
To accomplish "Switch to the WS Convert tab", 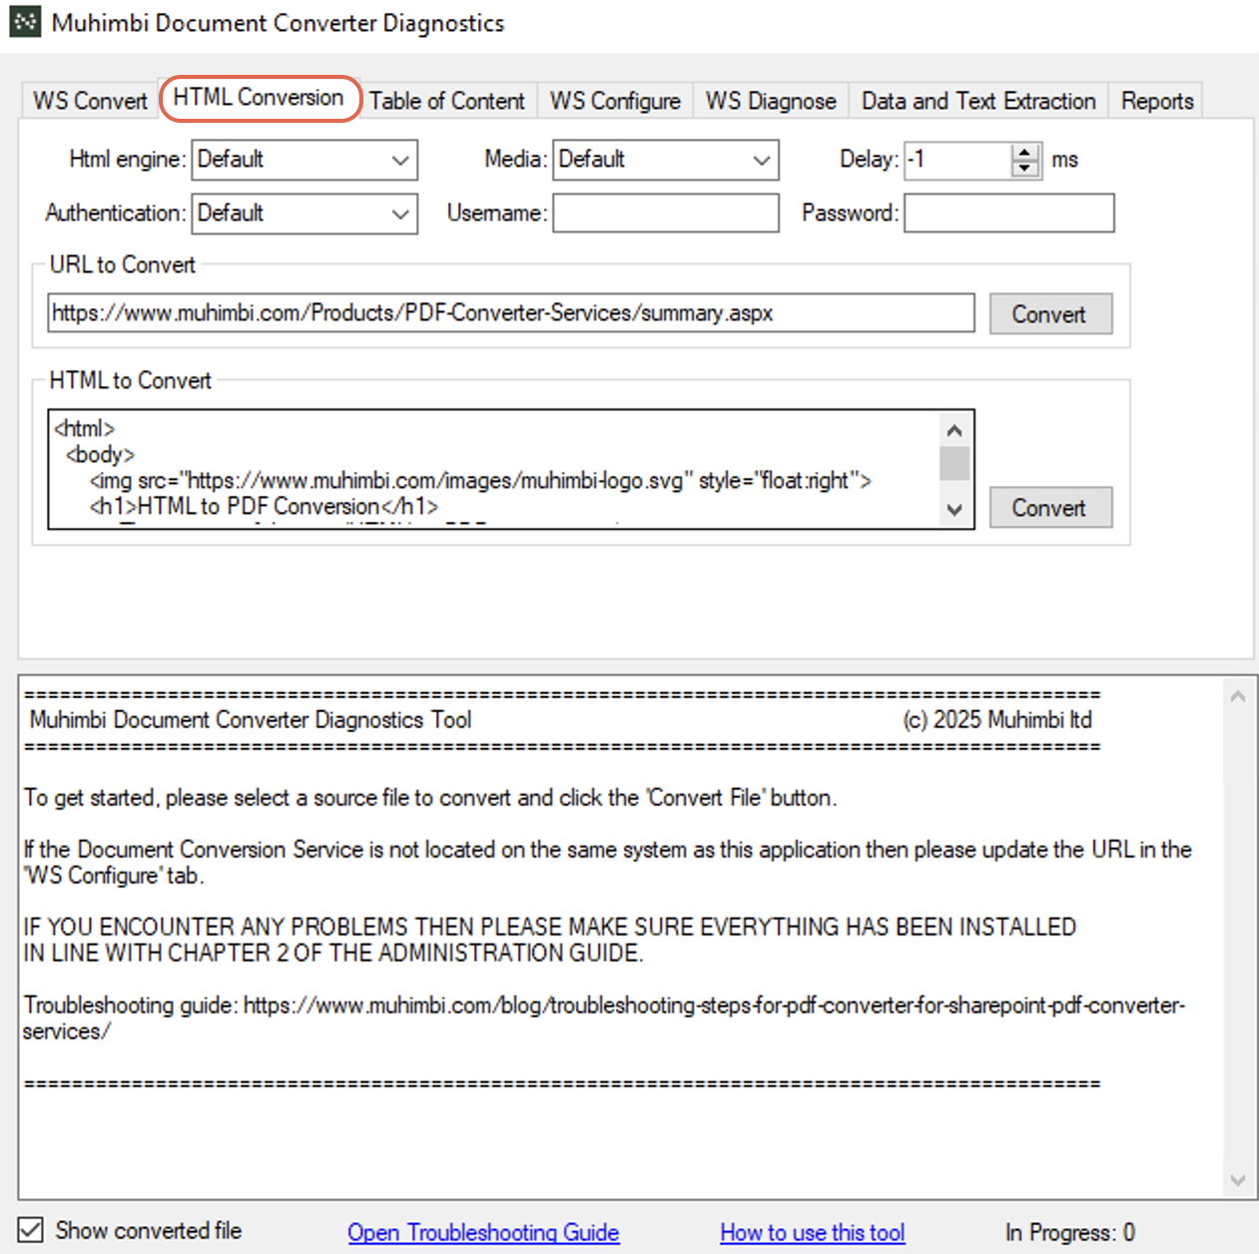I will click(x=88, y=100).
